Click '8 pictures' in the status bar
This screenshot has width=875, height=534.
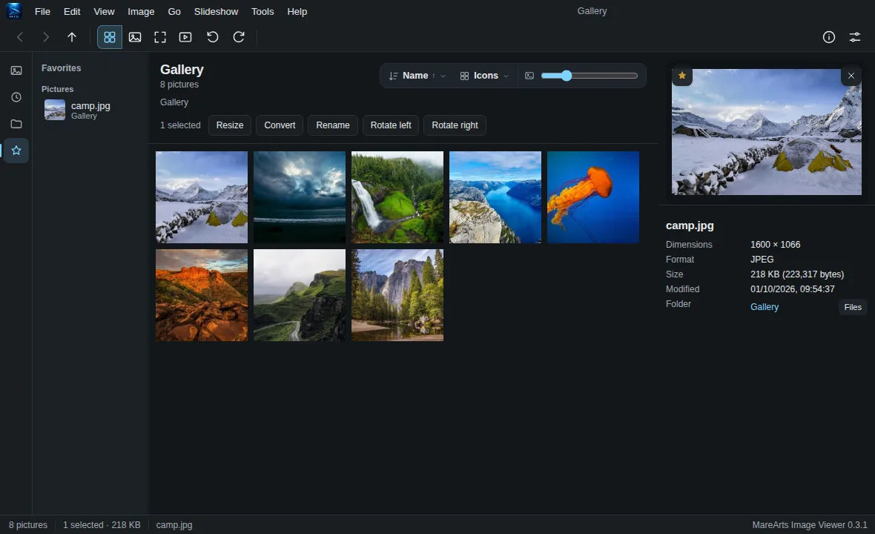28,525
